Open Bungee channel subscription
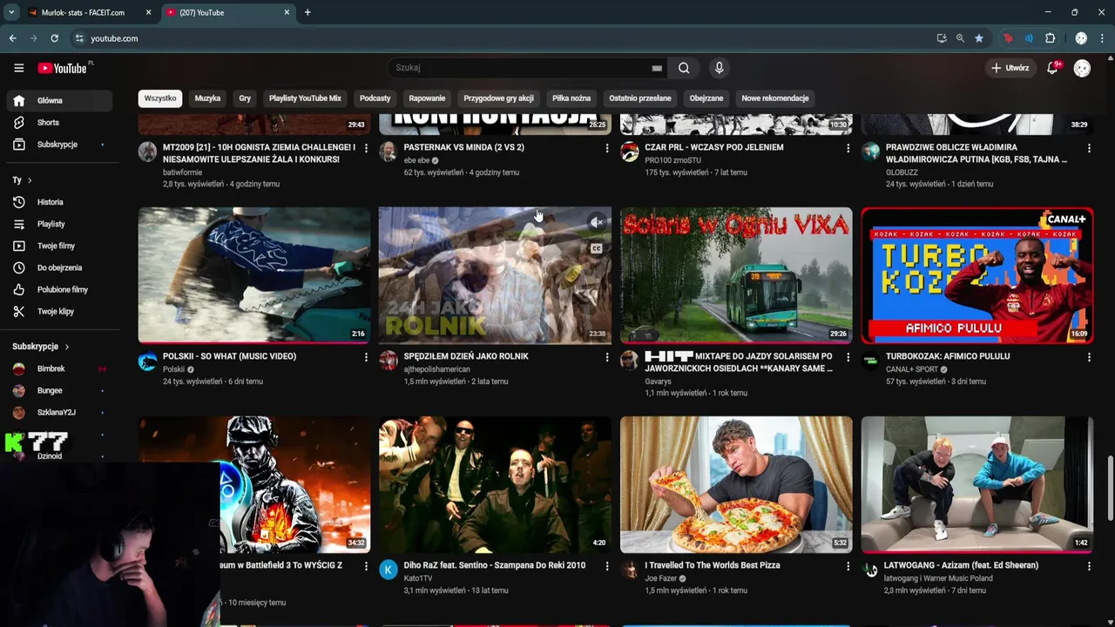The image size is (1115, 627). [60, 390]
